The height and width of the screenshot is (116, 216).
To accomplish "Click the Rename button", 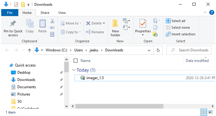I will (x=95, y=32).
